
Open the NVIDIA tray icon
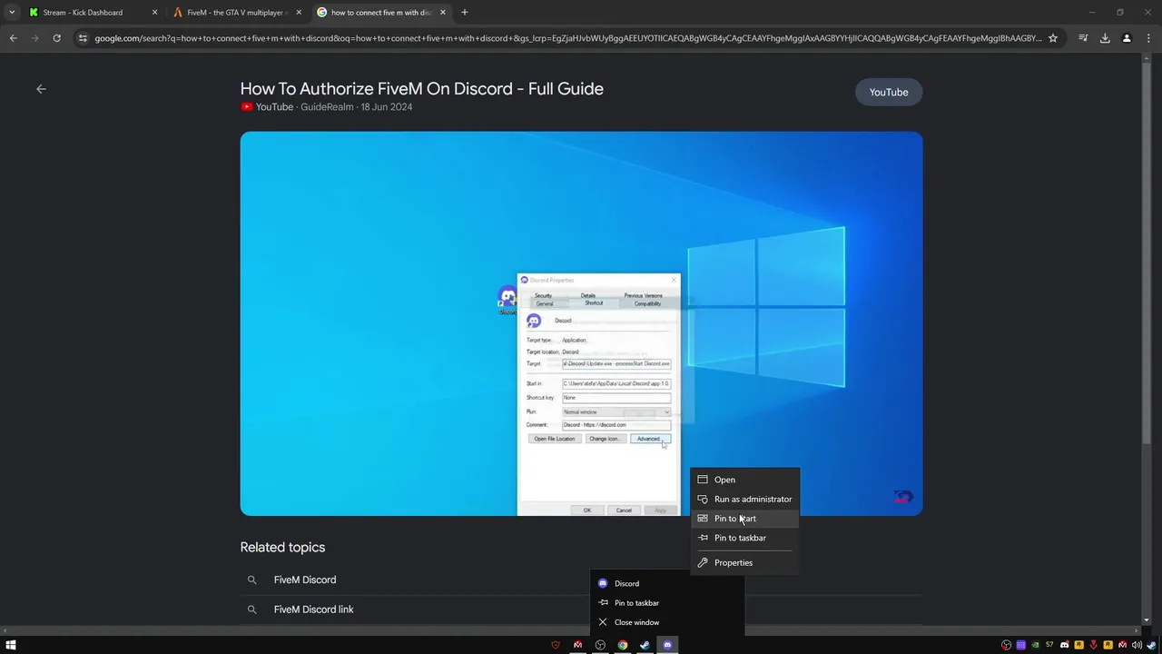pyautogui.click(x=1035, y=645)
